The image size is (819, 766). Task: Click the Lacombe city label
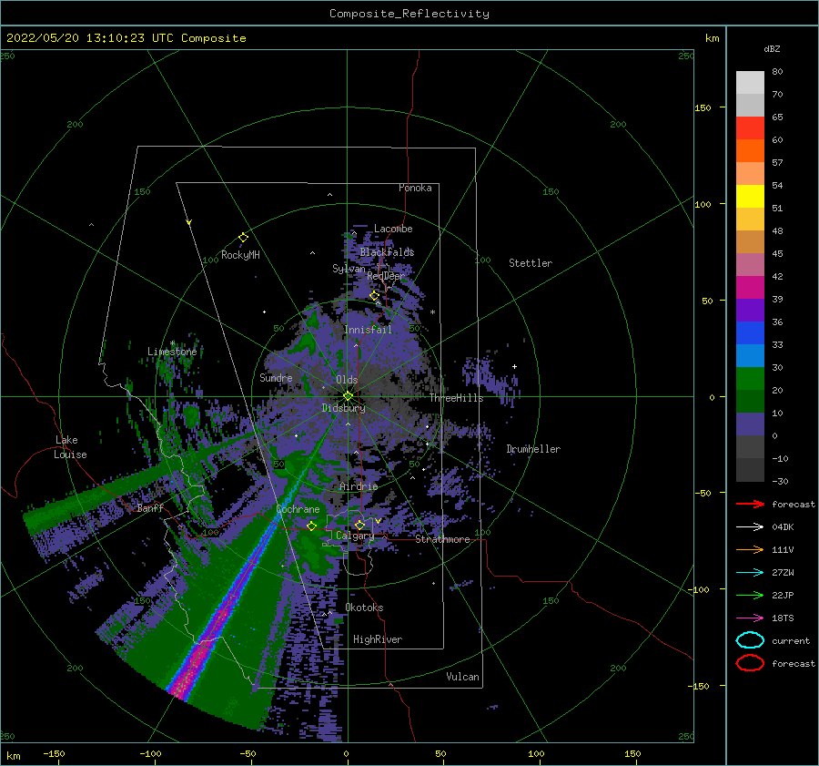point(393,229)
